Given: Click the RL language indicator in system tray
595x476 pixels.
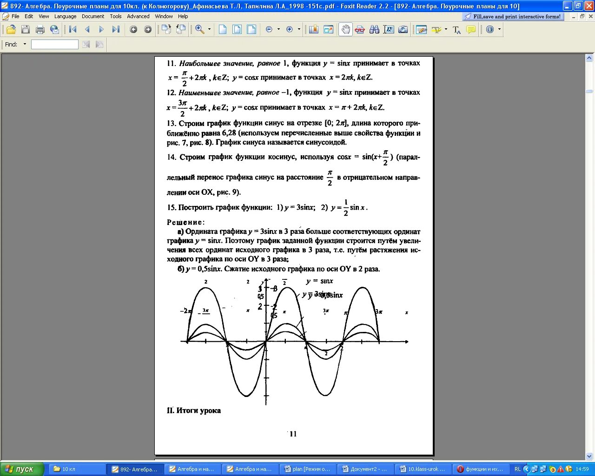Looking at the screenshot, I should pos(517,469).
